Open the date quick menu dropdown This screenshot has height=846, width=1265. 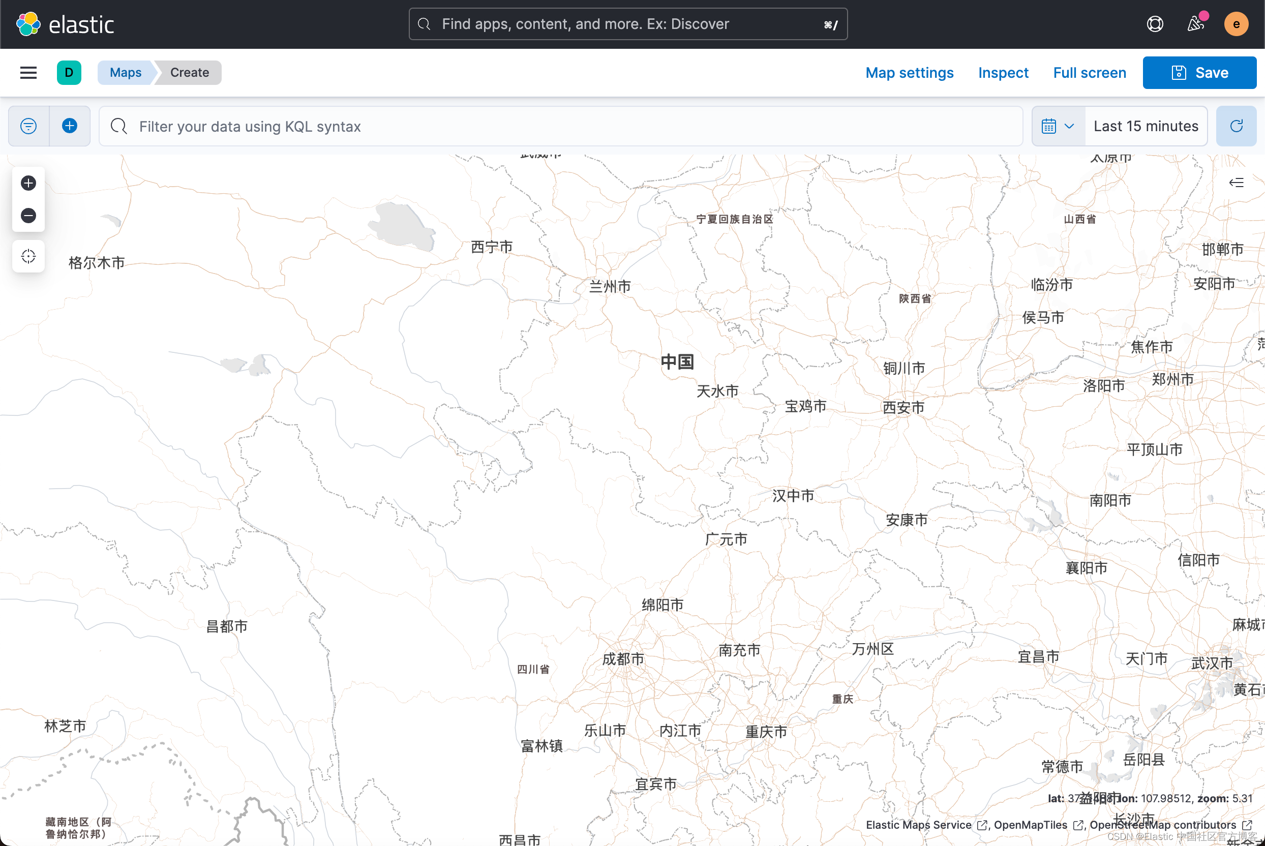click(1058, 126)
